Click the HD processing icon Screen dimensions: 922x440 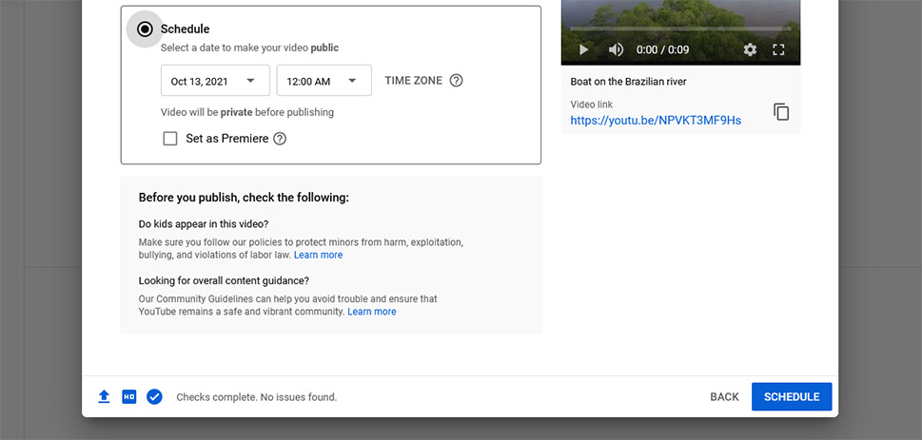pyautogui.click(x=128, y=397)
